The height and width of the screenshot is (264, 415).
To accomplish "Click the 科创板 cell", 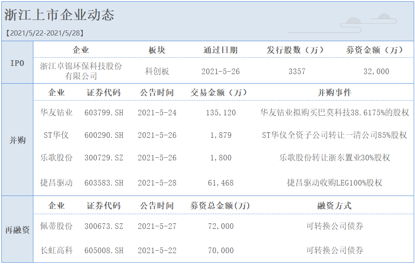I will click(x=157, y=71).
